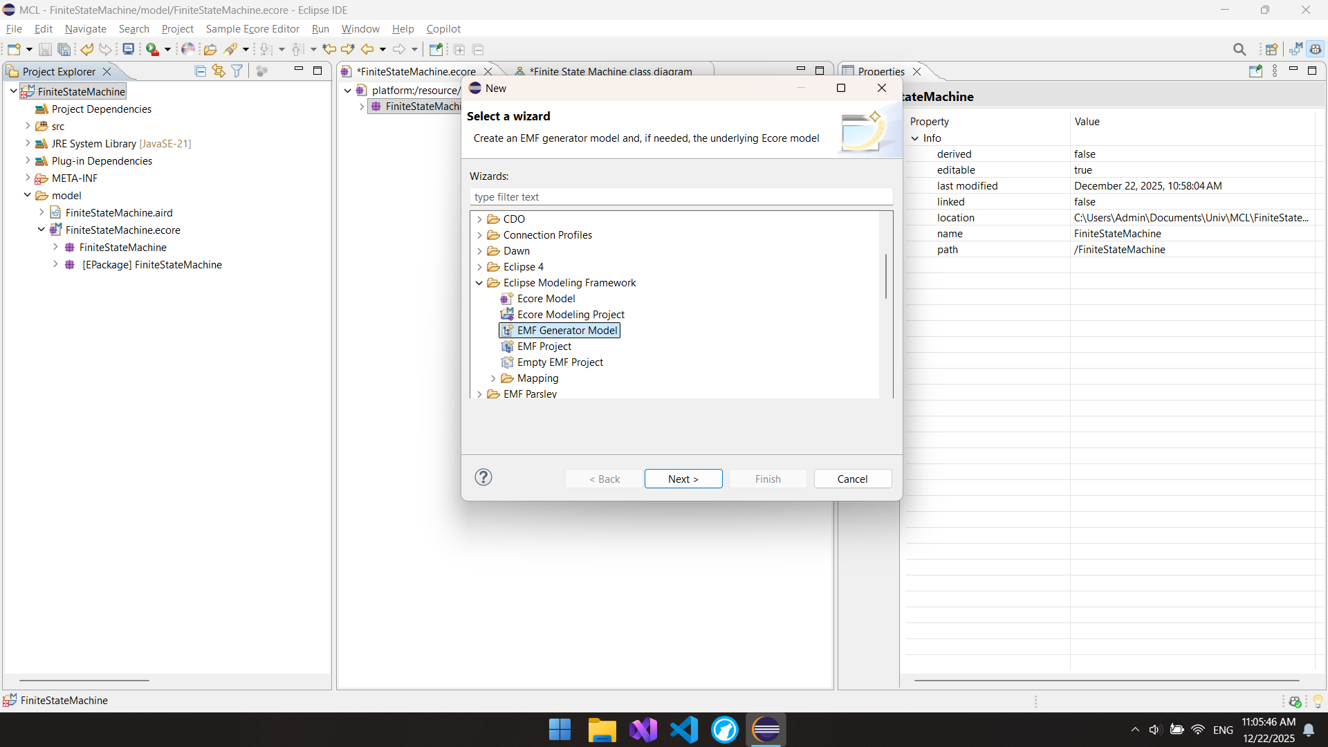Open the Project Explorer filter icon
1328x747 pixels.
pyautogui.click(x=237, y=71)
